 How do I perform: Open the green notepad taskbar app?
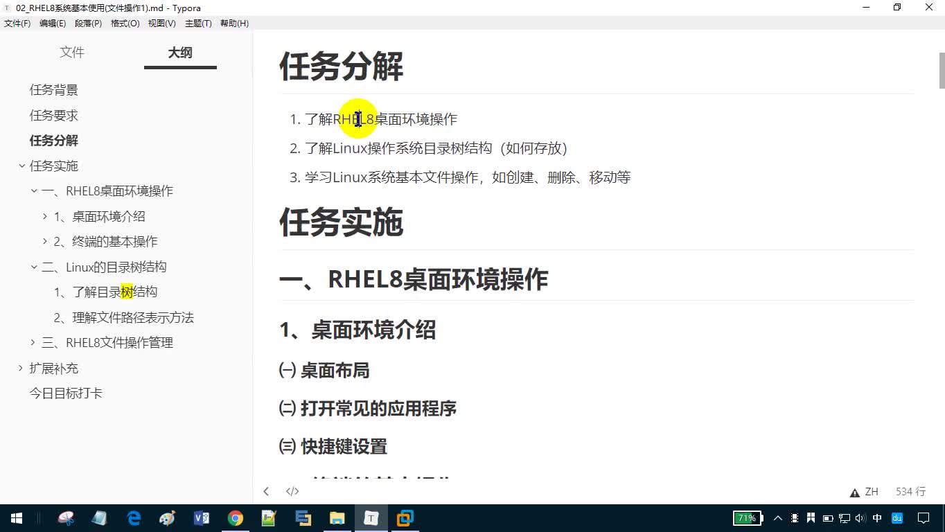coord(269,518)
